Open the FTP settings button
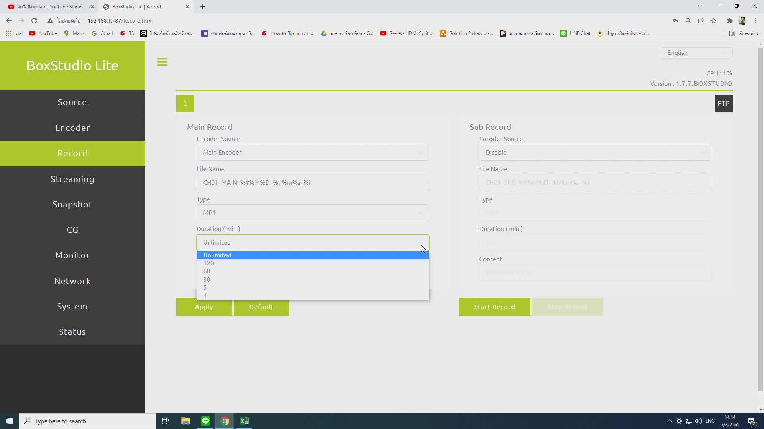Screen dimensions: 764x429 [x=723, y=104]
